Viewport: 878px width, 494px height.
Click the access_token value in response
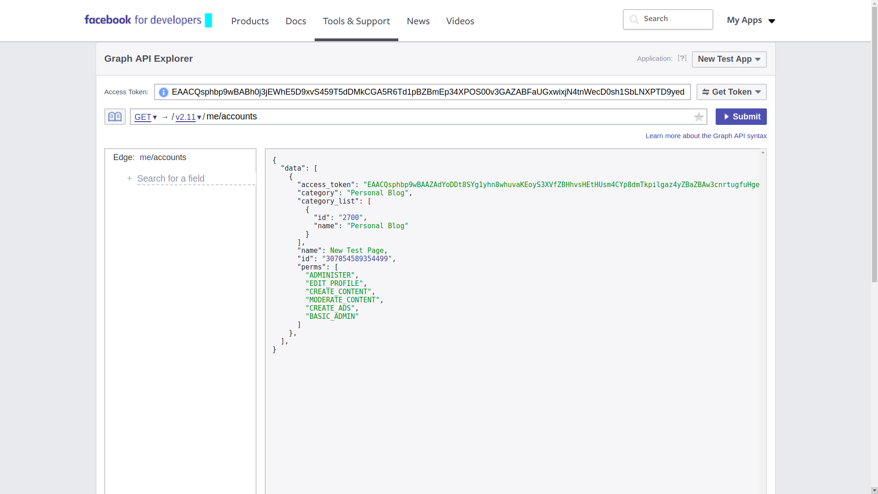(561, 185)
